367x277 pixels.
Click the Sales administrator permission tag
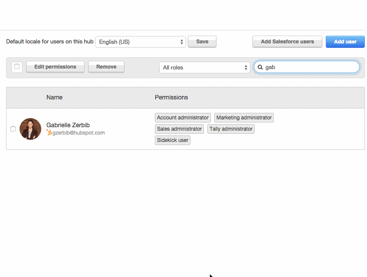[179, 129]
